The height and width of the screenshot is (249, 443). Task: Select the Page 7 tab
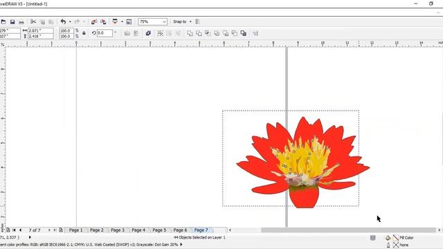201,230
